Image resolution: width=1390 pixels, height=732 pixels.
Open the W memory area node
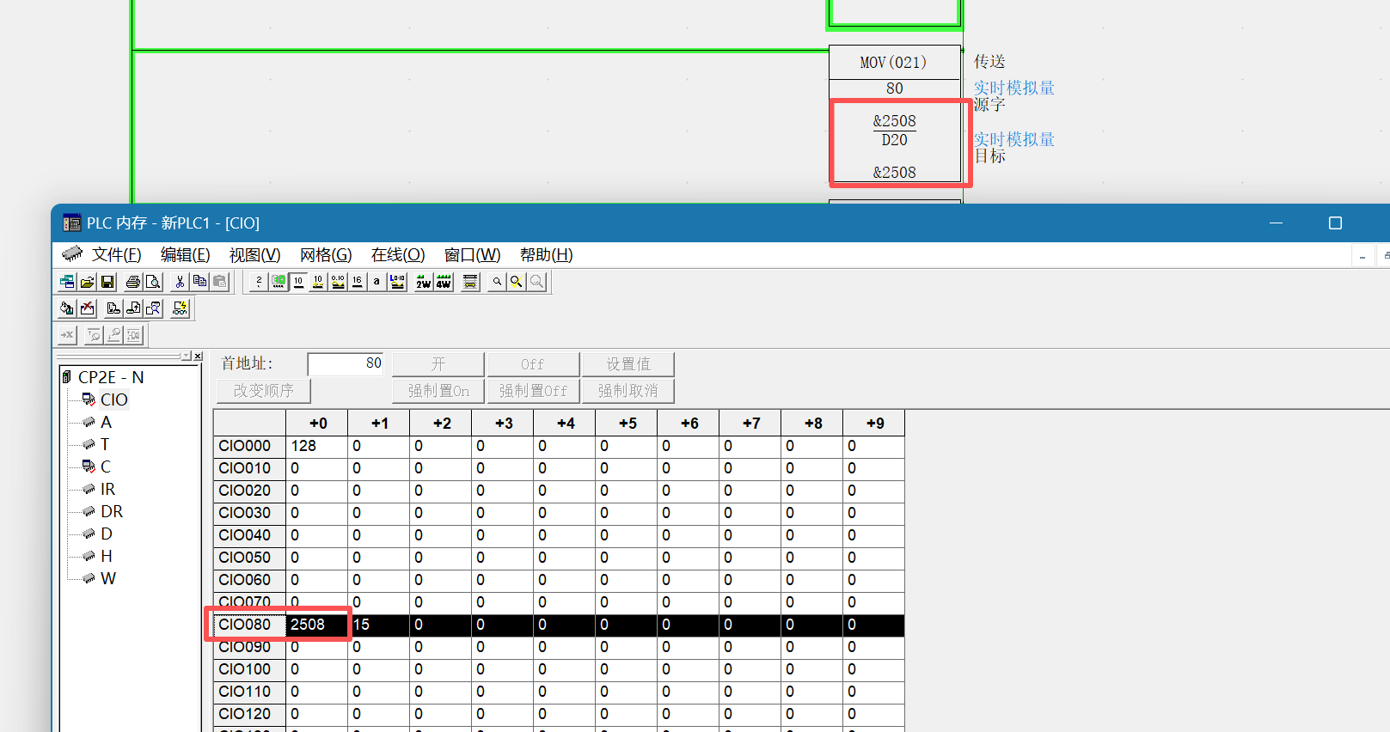click(x=108, y=578)
